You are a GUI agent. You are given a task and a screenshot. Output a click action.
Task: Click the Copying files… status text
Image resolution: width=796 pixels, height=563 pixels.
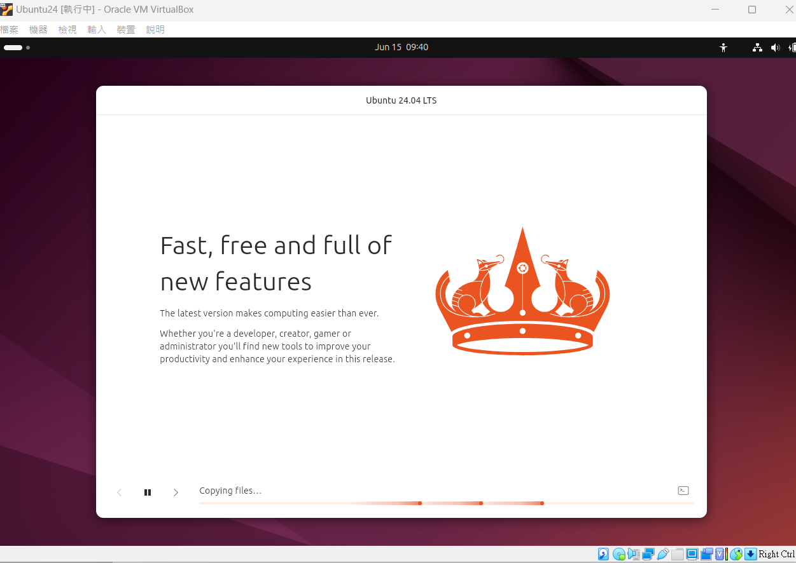click(230, 491)
